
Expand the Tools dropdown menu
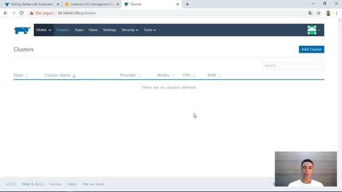[x=150, y=30]
